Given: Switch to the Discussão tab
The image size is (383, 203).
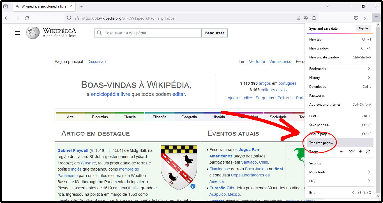Looking at the screenshot, I should point(96,62).
